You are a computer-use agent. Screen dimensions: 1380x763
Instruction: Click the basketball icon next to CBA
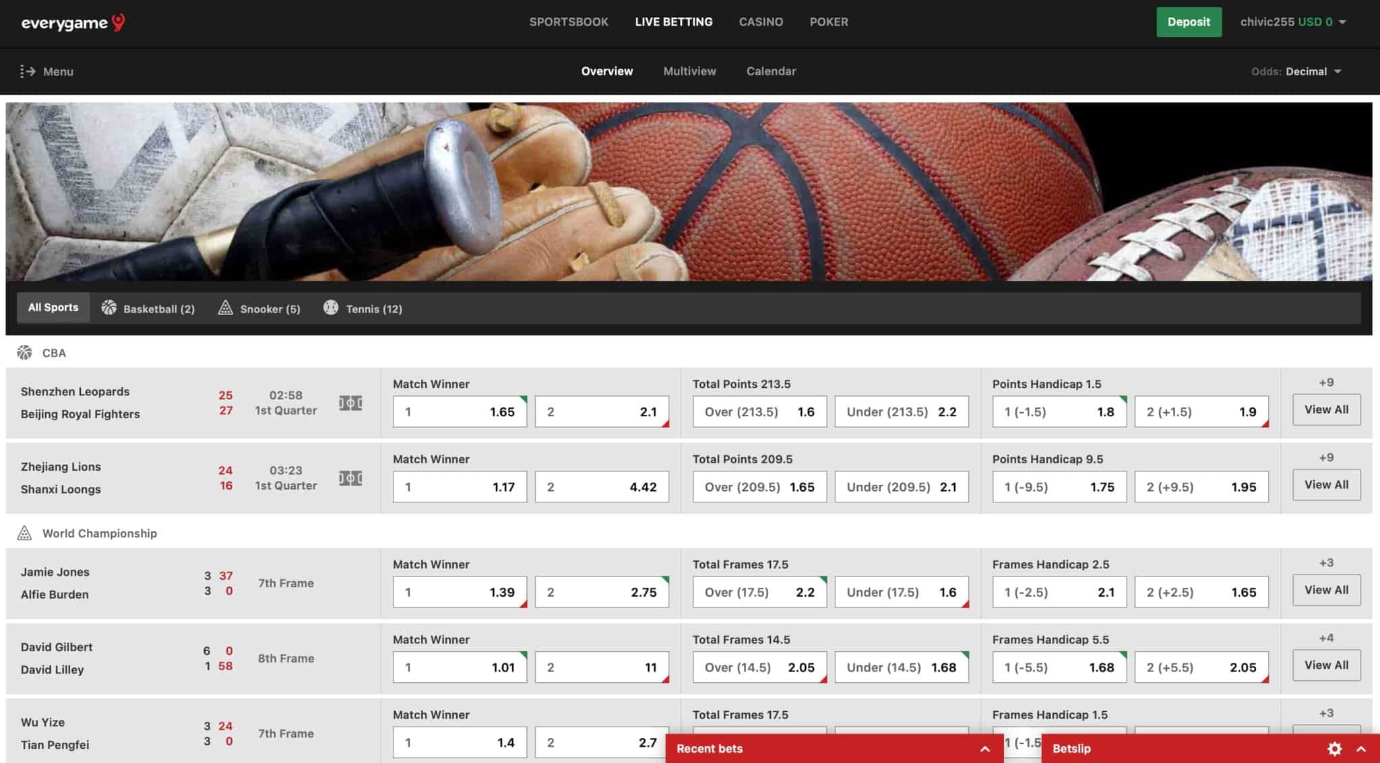[26, 352]
